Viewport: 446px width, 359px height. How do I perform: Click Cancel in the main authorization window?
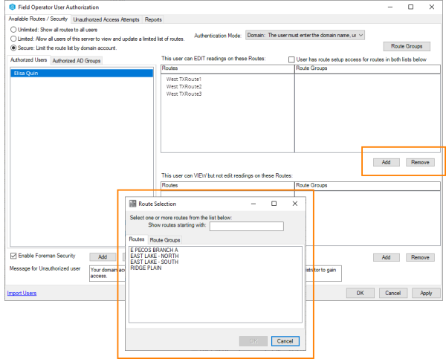(393, 293)
